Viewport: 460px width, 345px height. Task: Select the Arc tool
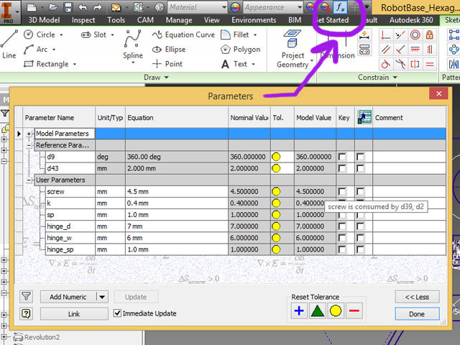point(35,50)
